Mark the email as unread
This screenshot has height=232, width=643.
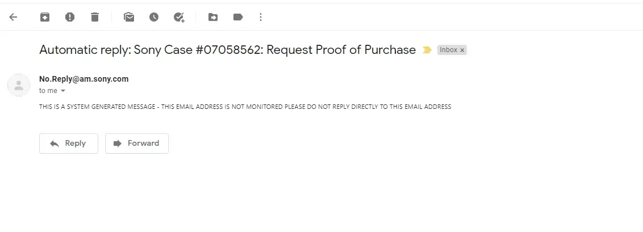pos(130,17)
